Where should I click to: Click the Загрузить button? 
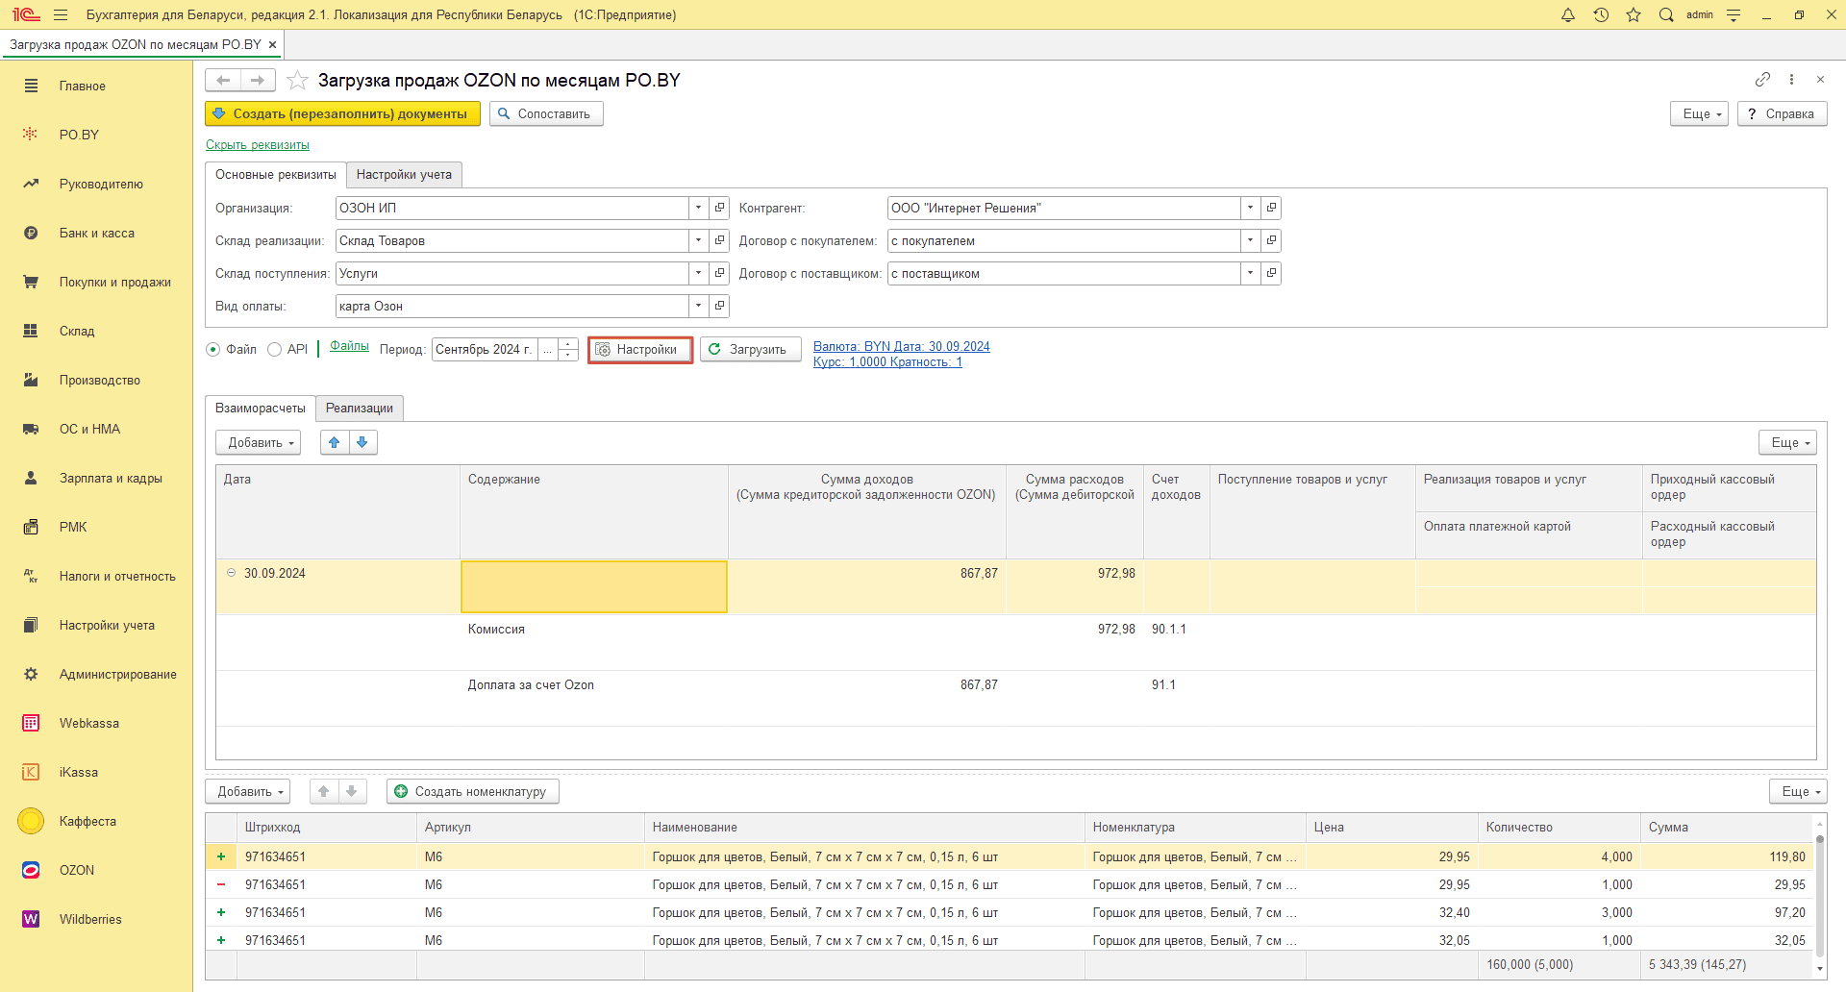(x=750, y=349)
